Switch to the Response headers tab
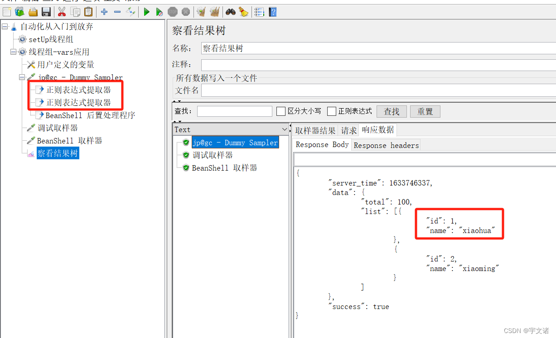Screen dimensions: 556x338 386,145
